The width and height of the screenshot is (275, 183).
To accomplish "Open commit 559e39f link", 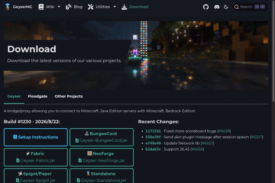I will click(x=153, y=137).
